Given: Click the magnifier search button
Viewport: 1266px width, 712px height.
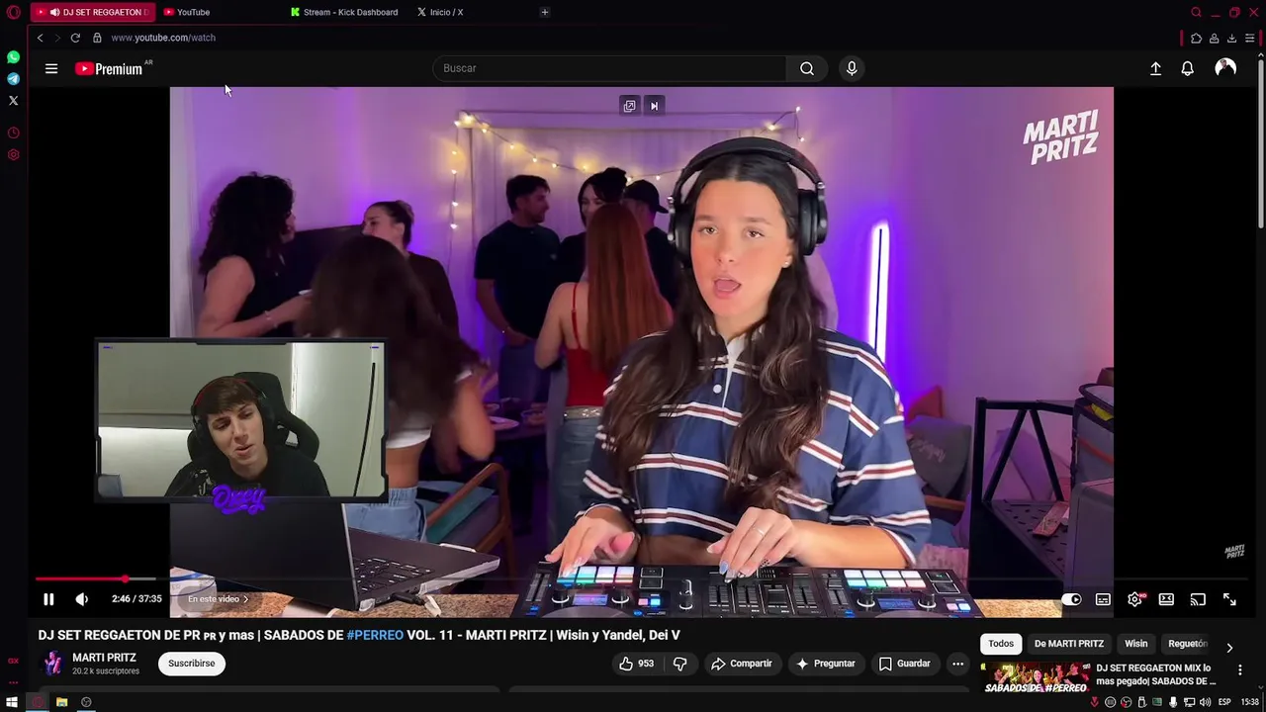Looking at the screenshot, I should click(807, 68).
